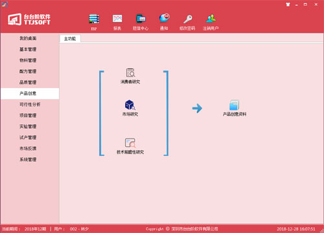
Task: Open 市场研究 market research cube icon
Action: click(130, 105)
